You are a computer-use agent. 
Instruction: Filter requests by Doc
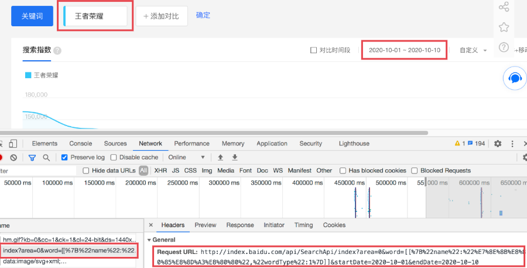click(262, 170)
